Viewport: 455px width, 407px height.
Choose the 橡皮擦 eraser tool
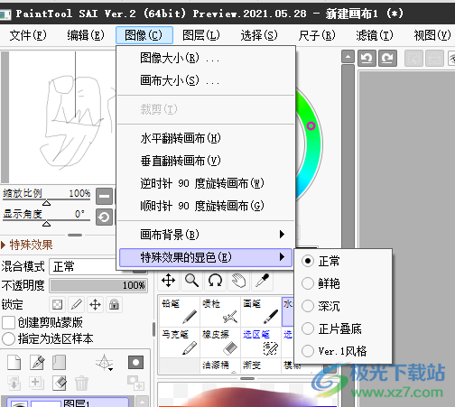coord(220,342)
